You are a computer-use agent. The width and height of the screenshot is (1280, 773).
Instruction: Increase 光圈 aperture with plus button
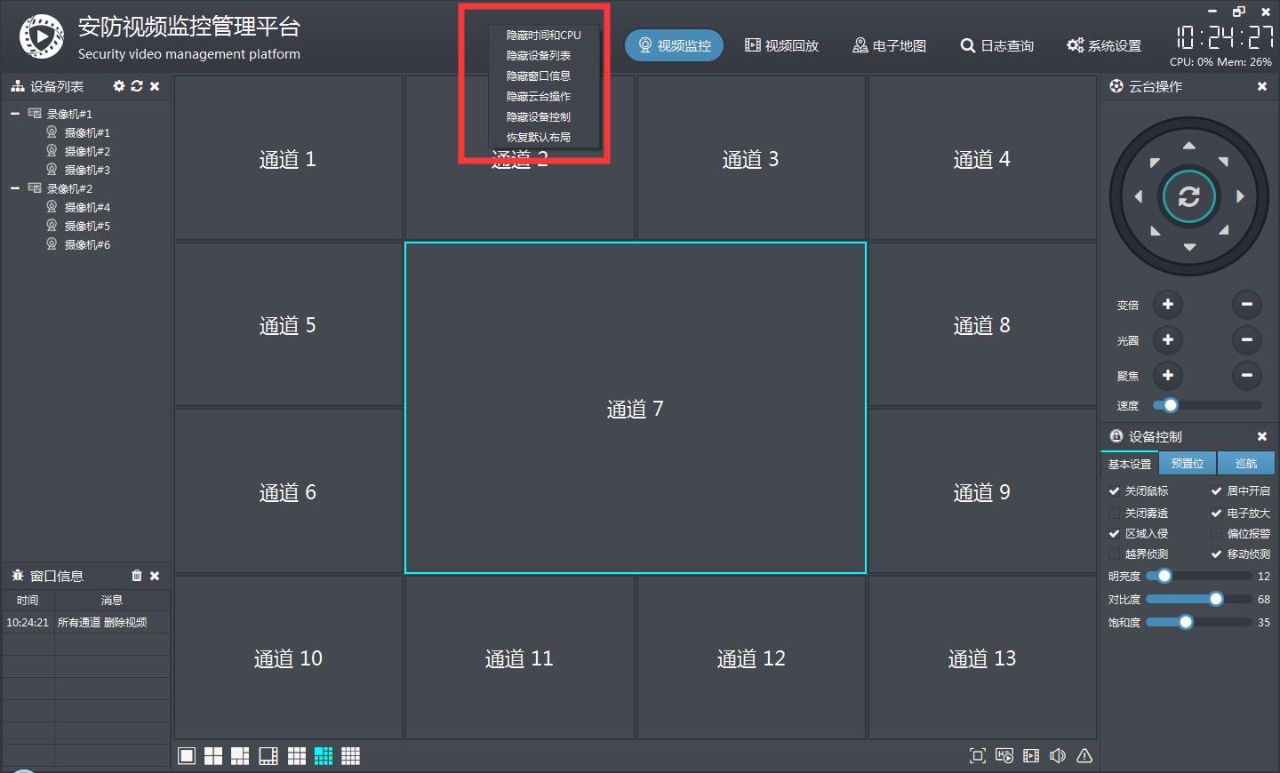click(x=1168, y=340)
